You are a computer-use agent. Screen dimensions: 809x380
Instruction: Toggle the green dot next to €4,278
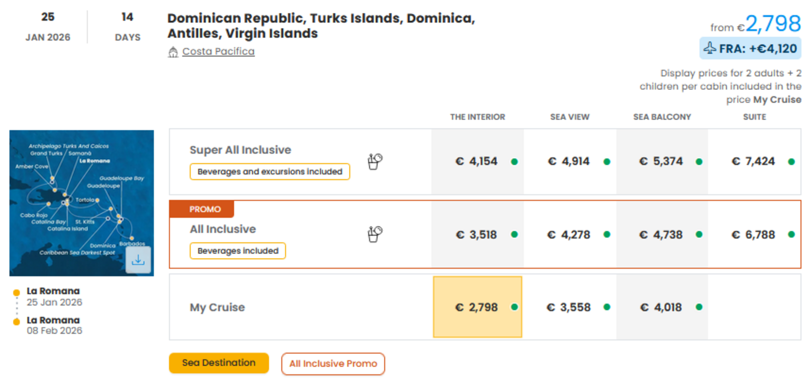[x=607, y=234]
